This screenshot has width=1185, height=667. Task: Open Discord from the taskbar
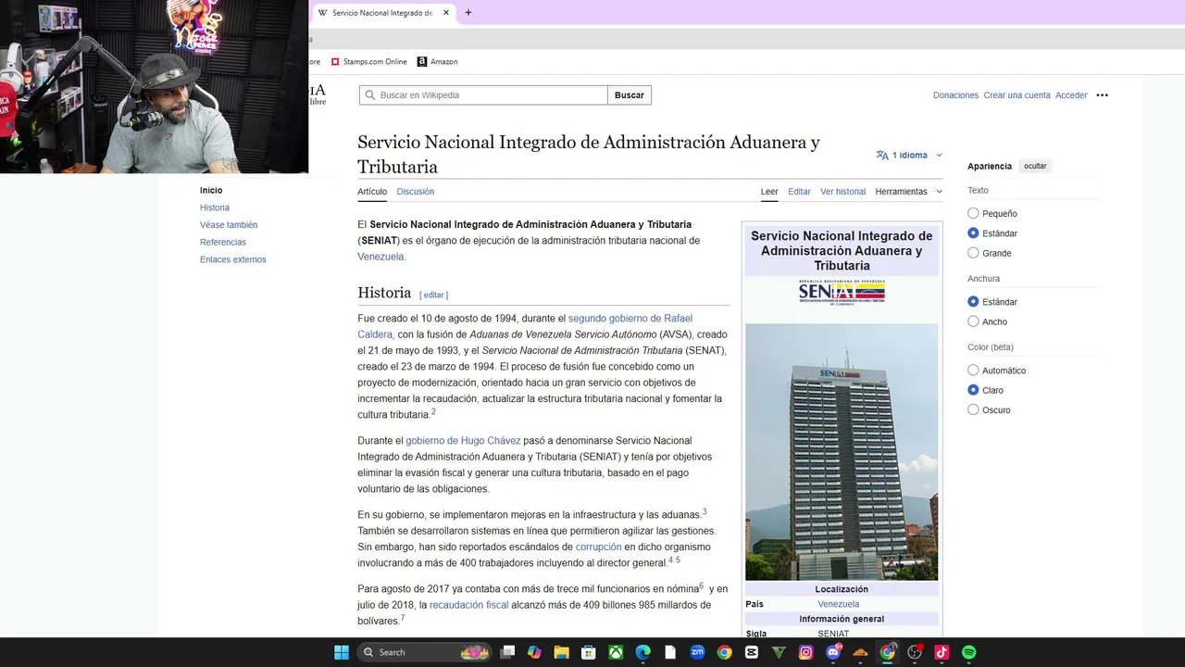point(833,652)
